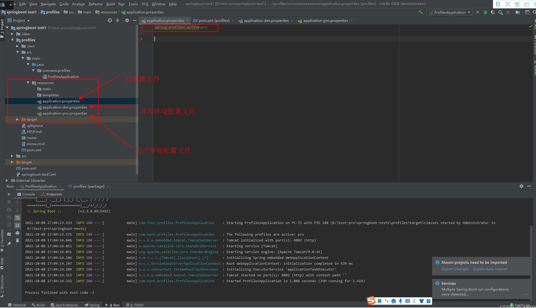
Task: Open the Java Enterprise tool window
Action: (64, 305)
